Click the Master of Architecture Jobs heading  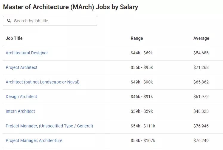(70, 7)
